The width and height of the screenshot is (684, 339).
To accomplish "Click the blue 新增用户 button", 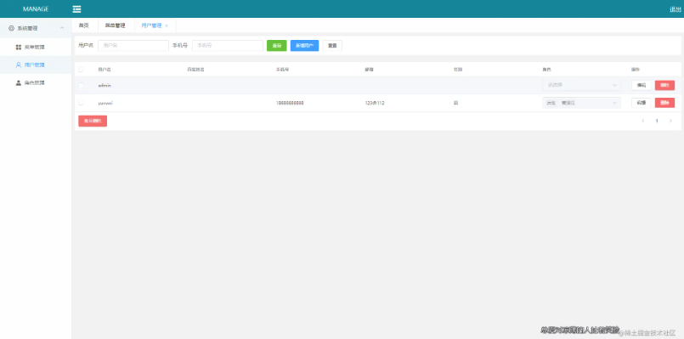I will click(x=304, y=45).
